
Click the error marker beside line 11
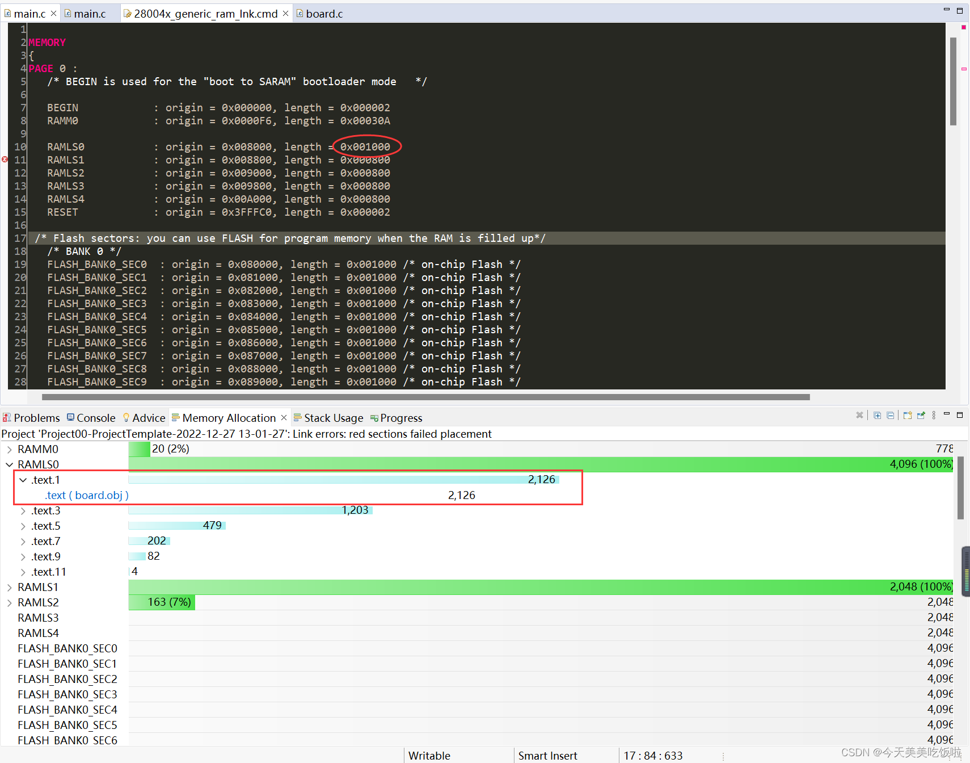tap(5, 160)
